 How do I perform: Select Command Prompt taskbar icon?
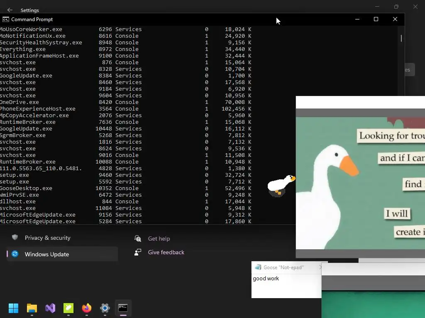(x=123, y=308)
